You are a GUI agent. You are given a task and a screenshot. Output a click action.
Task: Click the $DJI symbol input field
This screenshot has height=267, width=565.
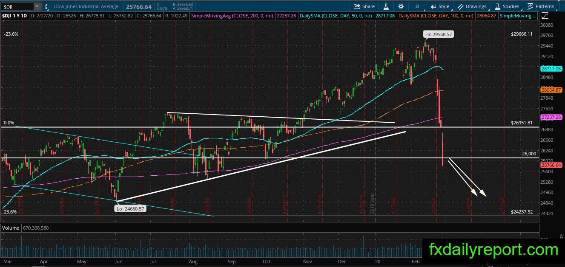point(17,6)
